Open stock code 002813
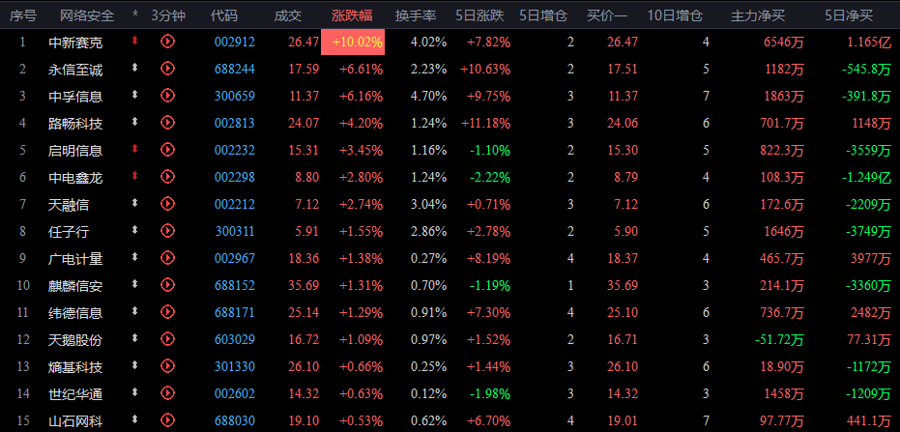 (x=235, y=123)
